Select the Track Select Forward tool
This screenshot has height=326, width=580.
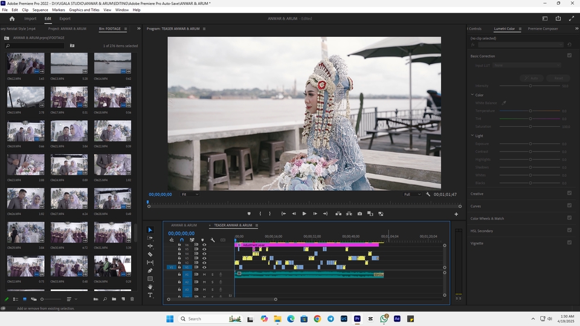click(x=150, y=238)
